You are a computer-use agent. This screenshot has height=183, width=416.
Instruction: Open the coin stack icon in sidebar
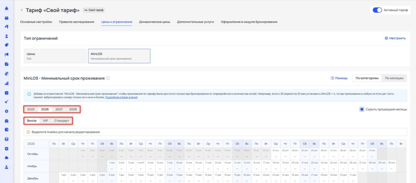(7, 74)
